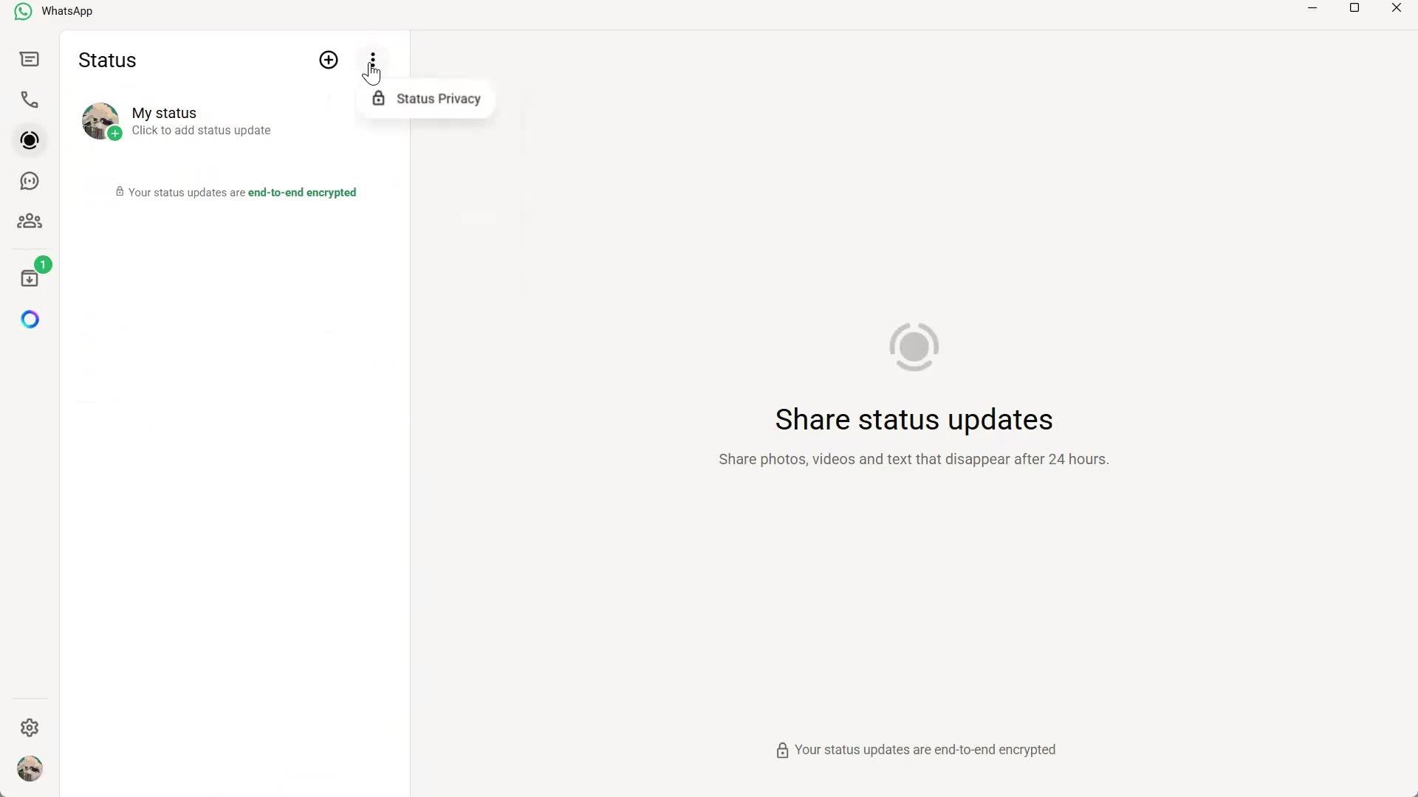Image resolution: width=1418 pixels, height=797 pixels.
Task: Click the My status profile photo
Action: click(100, 121)
